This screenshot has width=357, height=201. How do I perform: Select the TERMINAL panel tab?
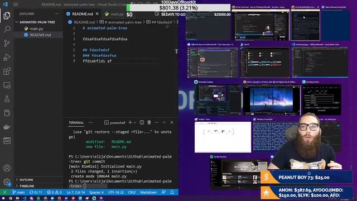point(76,123)
